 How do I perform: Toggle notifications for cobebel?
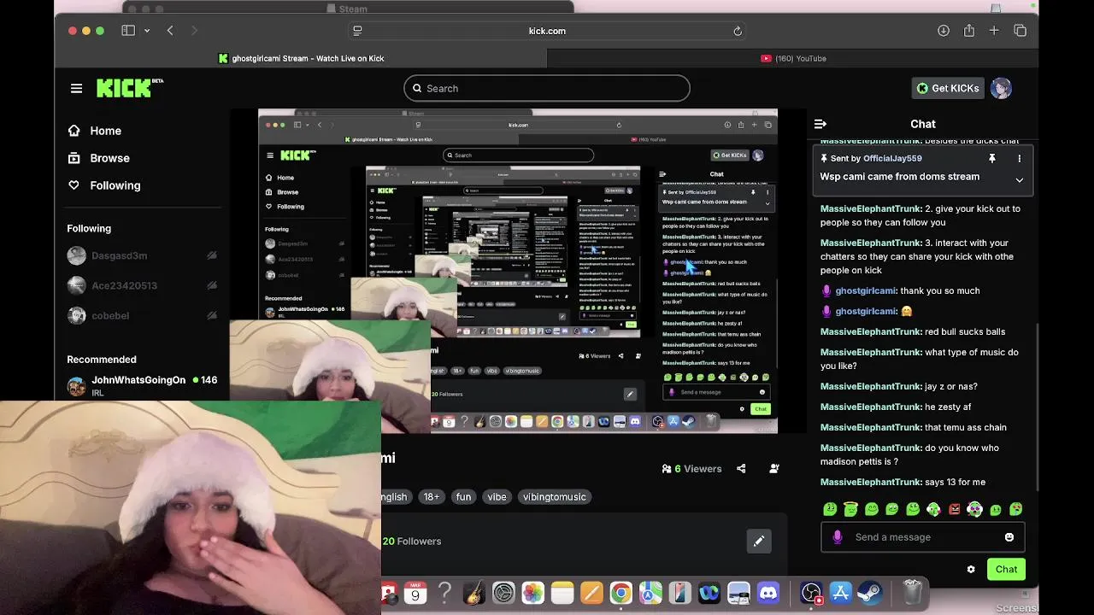tap(211, 315)
